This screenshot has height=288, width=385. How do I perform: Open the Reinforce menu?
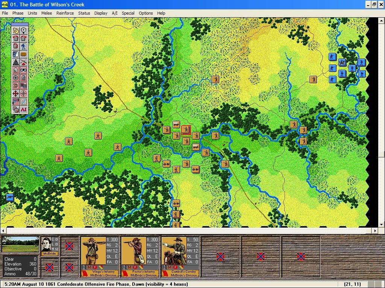pos(65,13)
